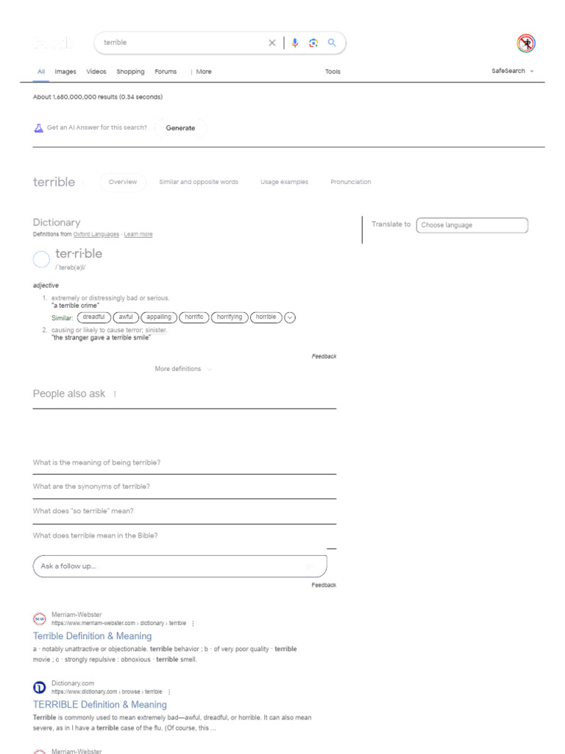Open the Choose language dropdown
The width and height of the screenshot is (565, 754).
click(x=472, y=225)
